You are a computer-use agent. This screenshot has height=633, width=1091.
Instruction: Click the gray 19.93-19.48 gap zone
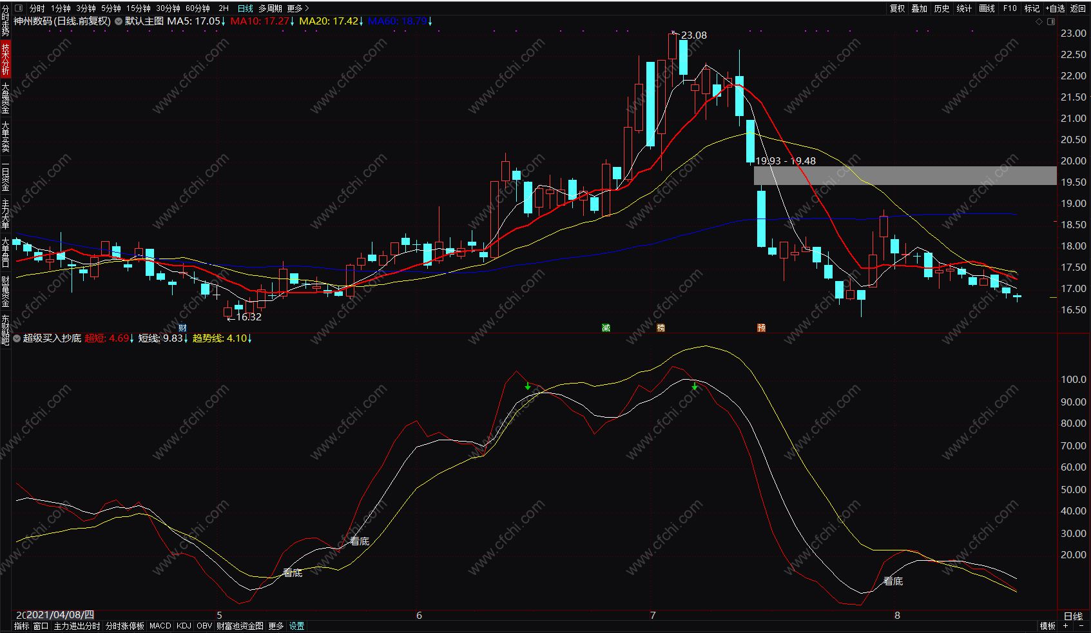tap(905, 176)
